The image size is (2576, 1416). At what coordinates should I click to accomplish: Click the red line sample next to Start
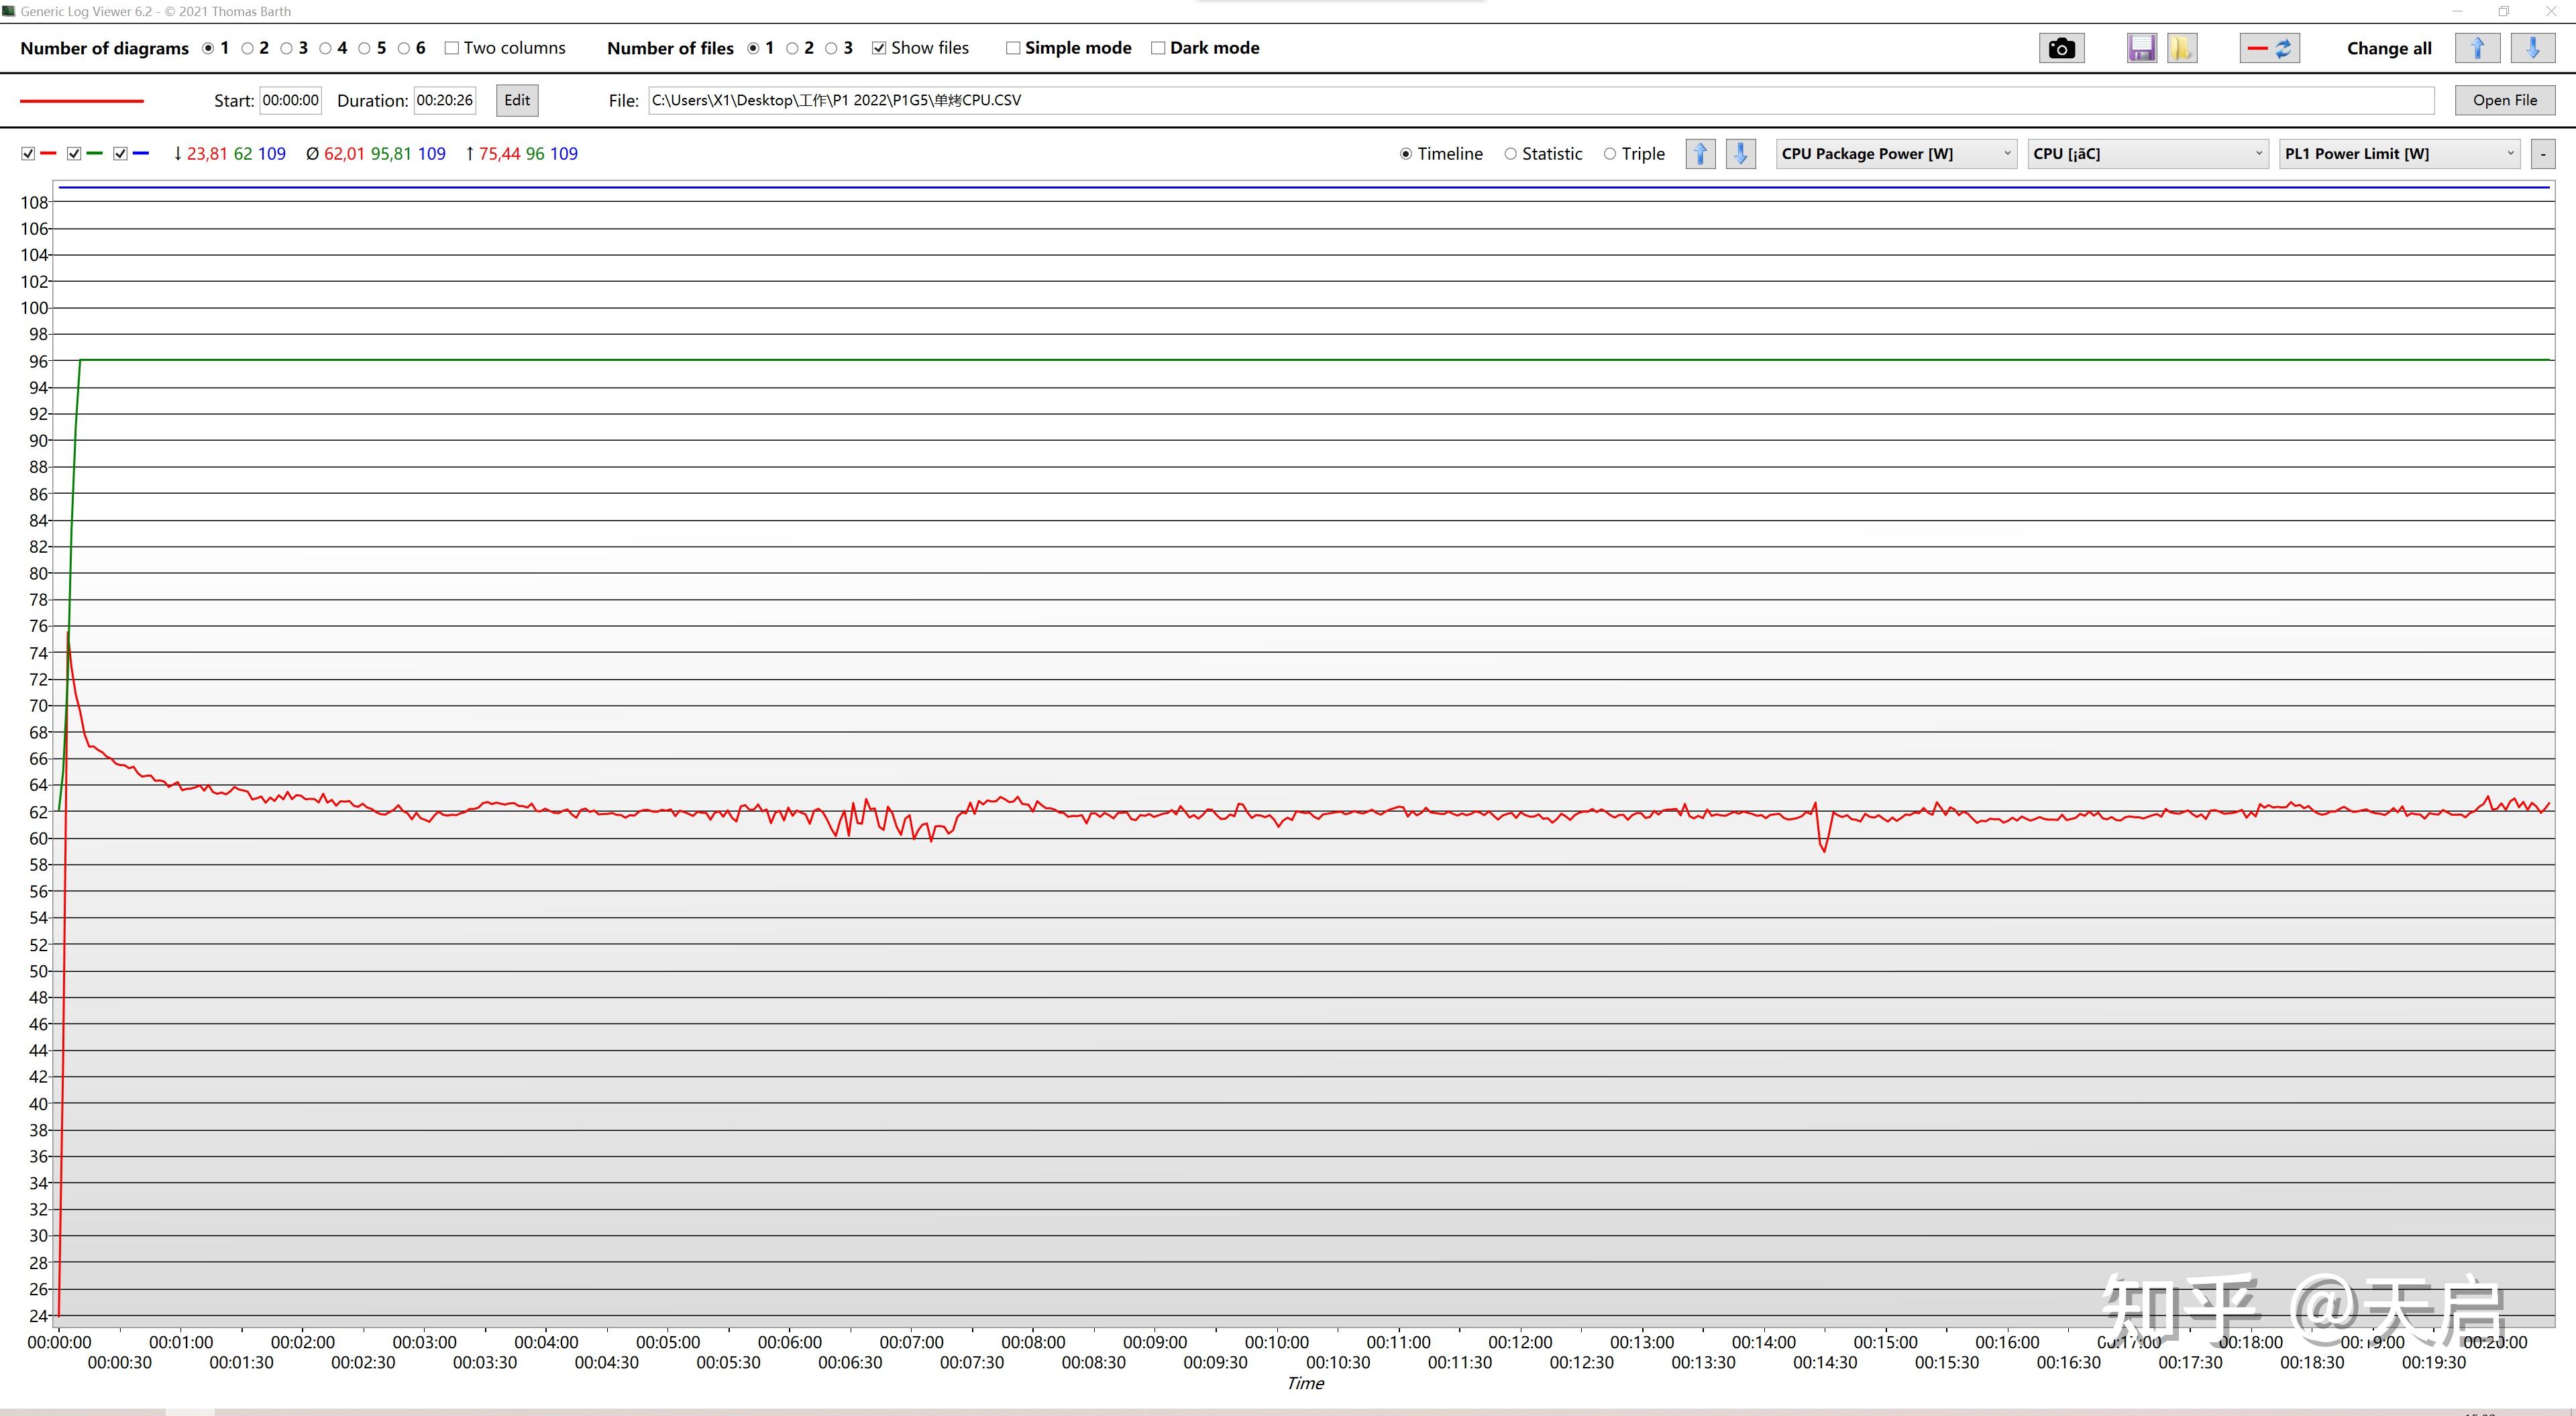click(x=82, y=101)
